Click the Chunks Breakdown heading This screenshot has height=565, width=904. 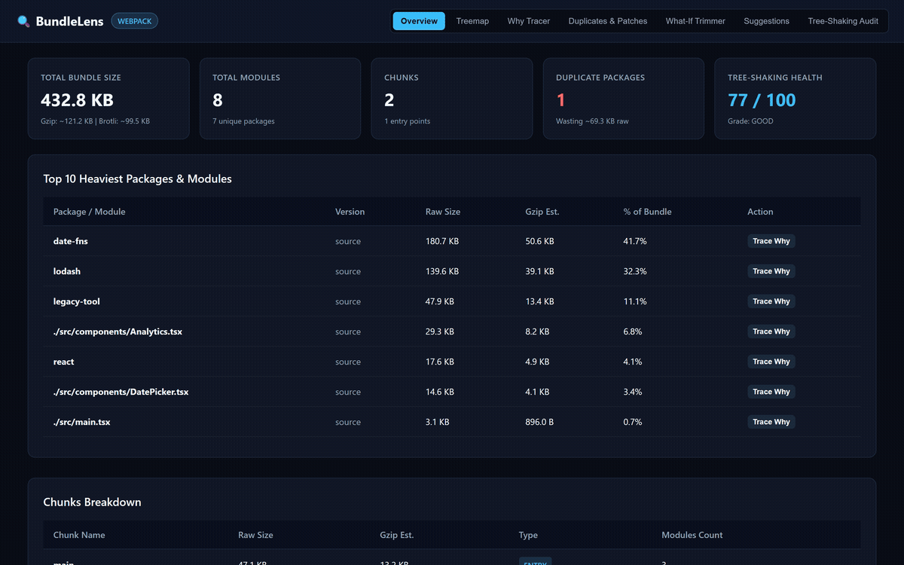click(92, 502)
